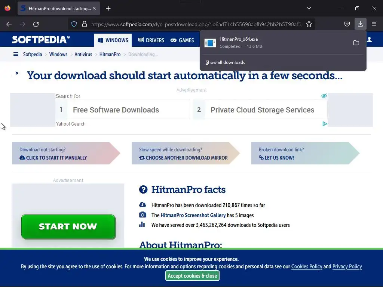Select the Yahoo! Search ad label

(71, 124)
